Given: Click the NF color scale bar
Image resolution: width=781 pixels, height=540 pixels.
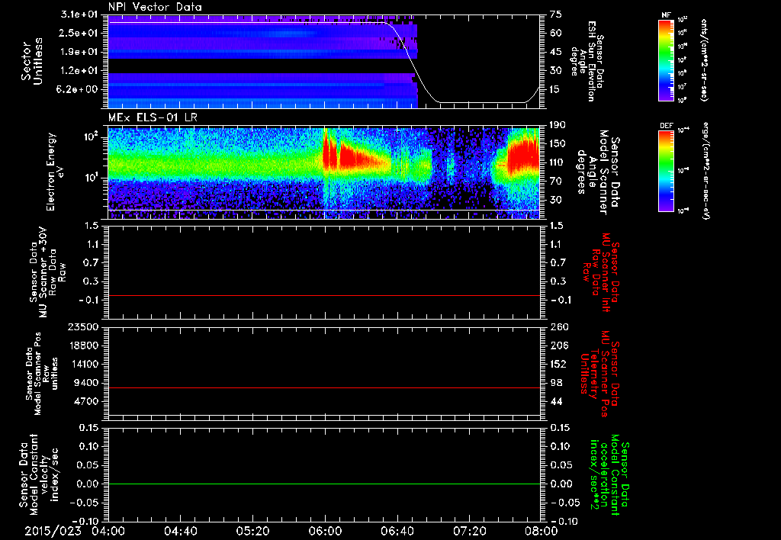Looking at the screenshot, I should [666, 60].
